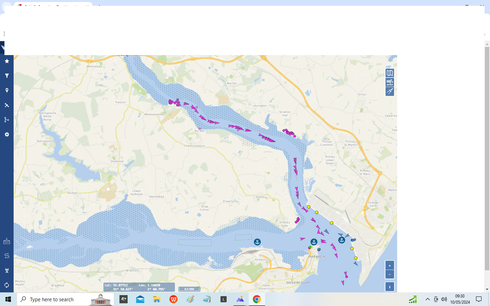Zoom in on the map
This screenshot has width=490, height=306.
[389, 265]
